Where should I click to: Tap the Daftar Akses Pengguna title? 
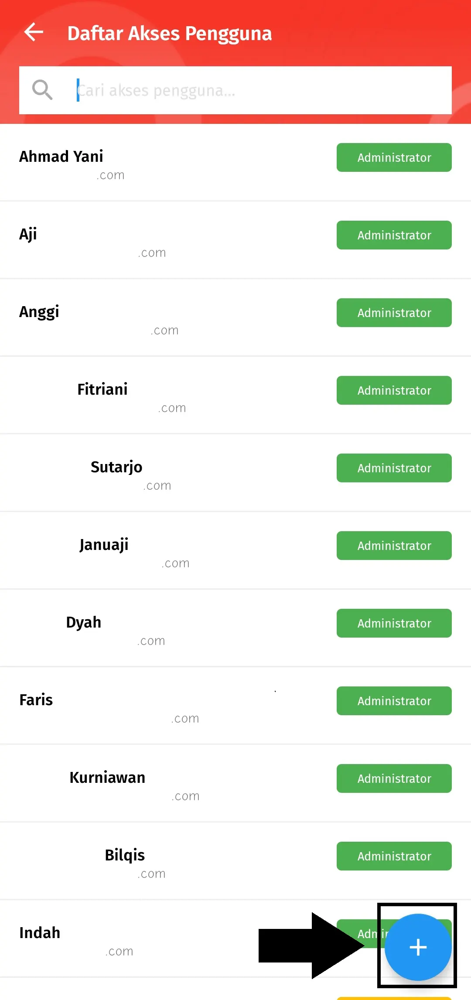pos(170,33)
